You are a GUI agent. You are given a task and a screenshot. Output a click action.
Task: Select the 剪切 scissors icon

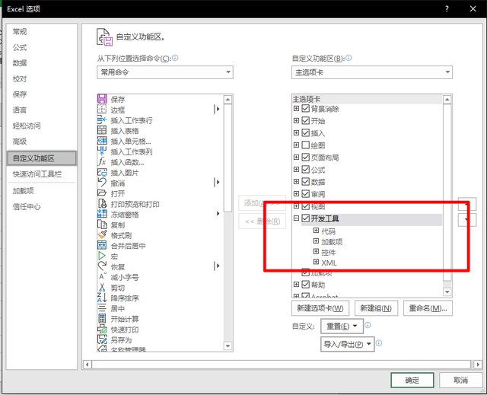(102, 287)
